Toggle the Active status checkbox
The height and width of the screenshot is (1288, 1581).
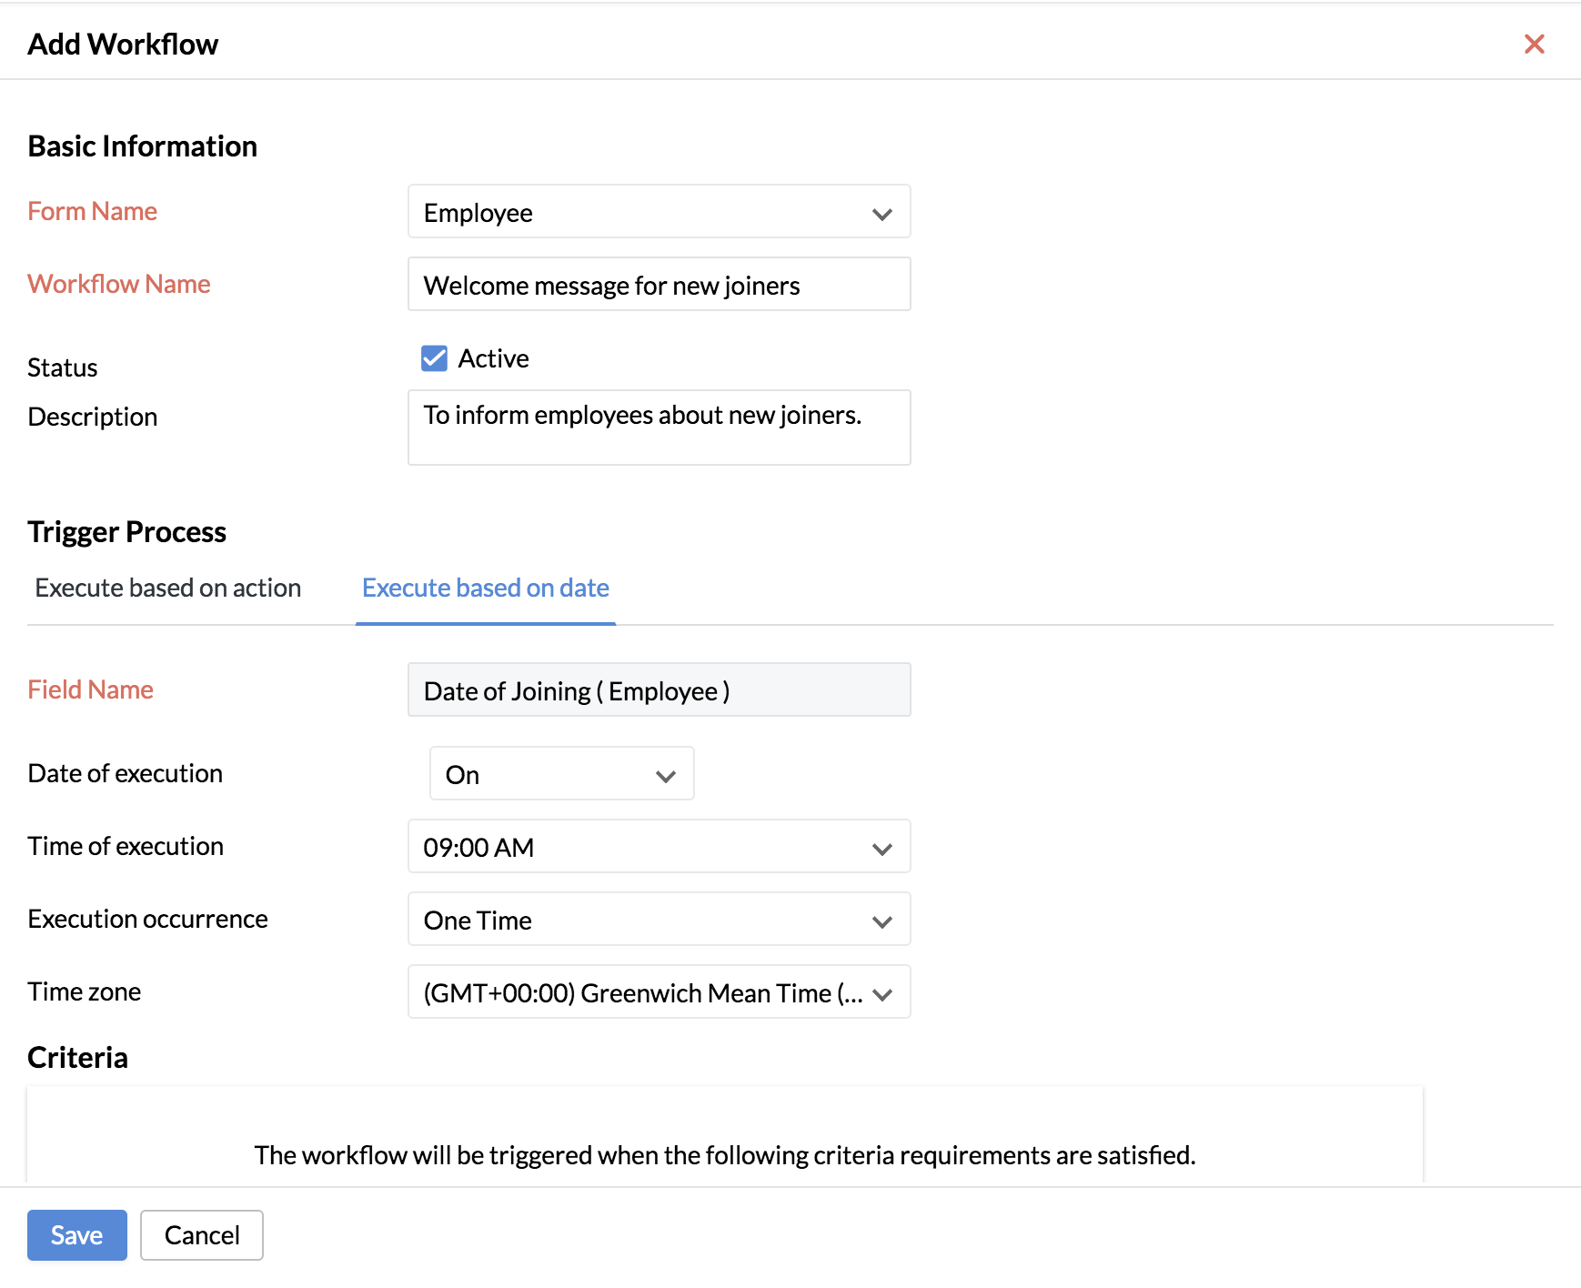click(x=434, y=358)
